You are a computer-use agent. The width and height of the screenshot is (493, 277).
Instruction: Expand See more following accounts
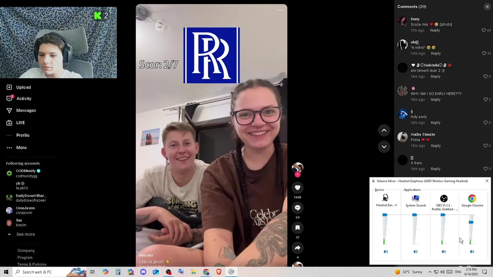(21, 234)
